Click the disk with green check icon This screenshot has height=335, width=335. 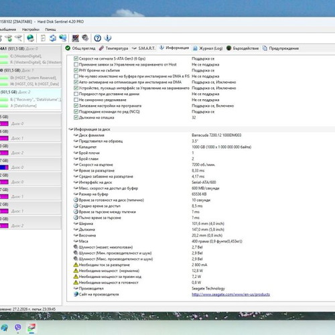9,38
